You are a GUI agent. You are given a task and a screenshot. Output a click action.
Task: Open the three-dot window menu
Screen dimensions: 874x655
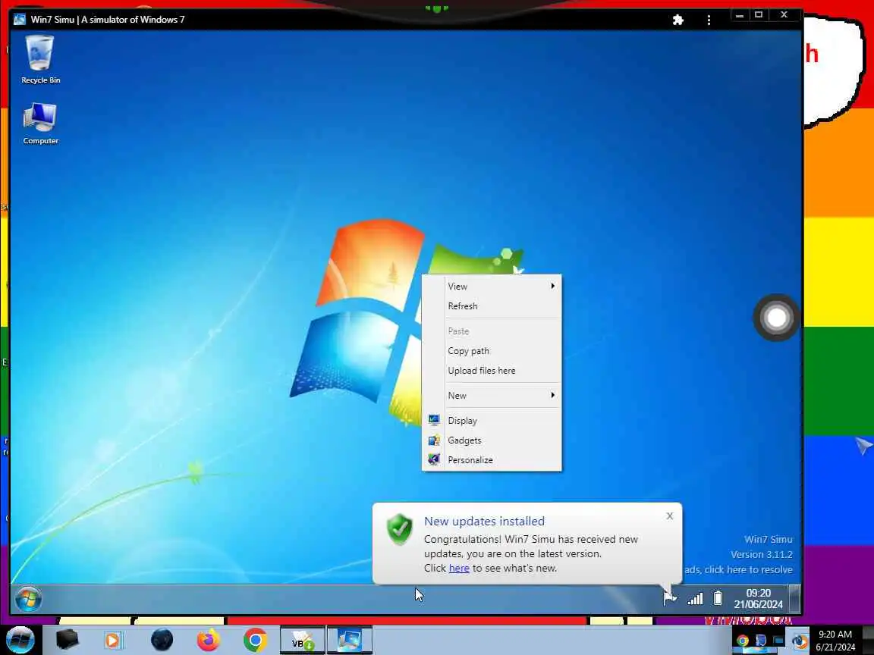point(709,20)
